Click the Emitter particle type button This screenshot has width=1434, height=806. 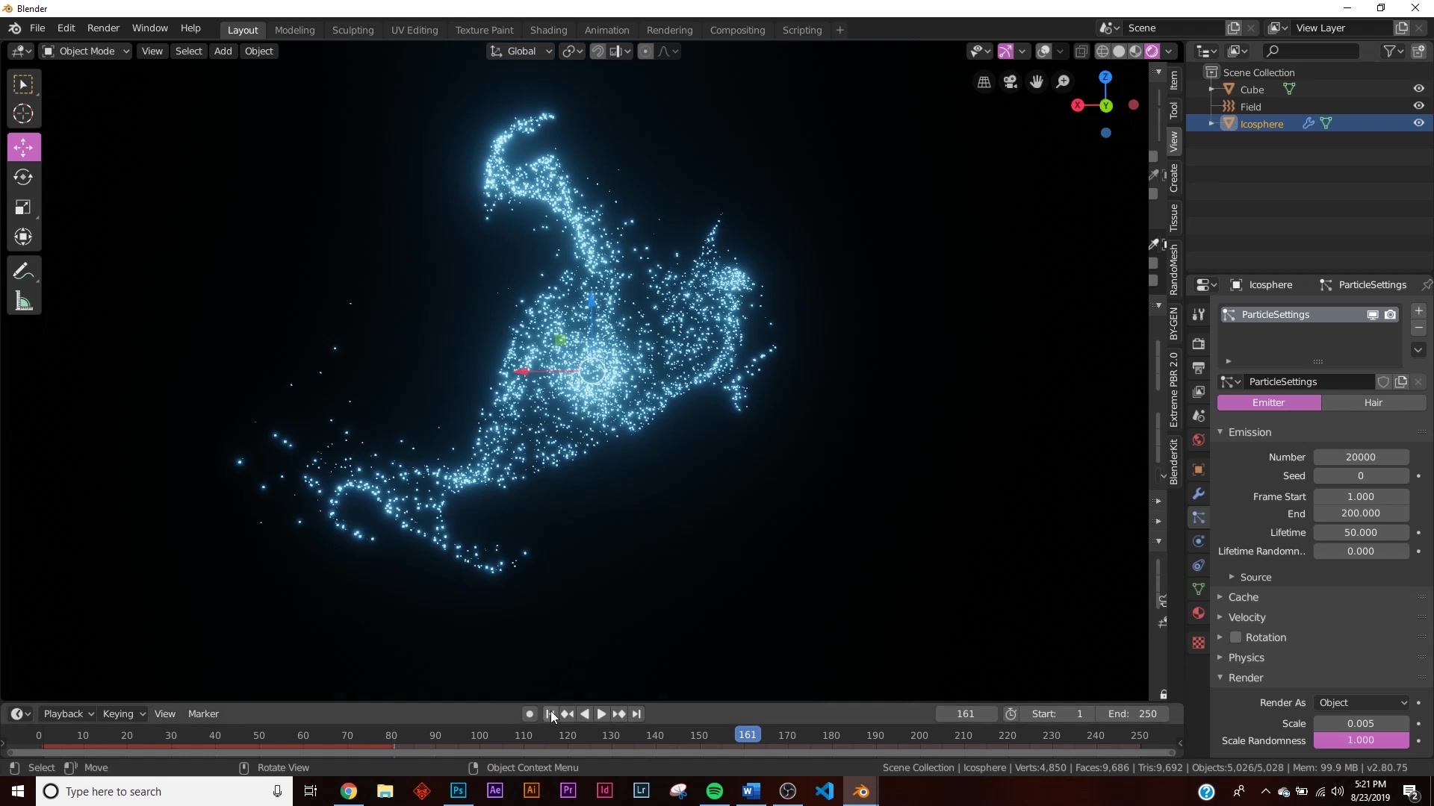point(1269,403)
